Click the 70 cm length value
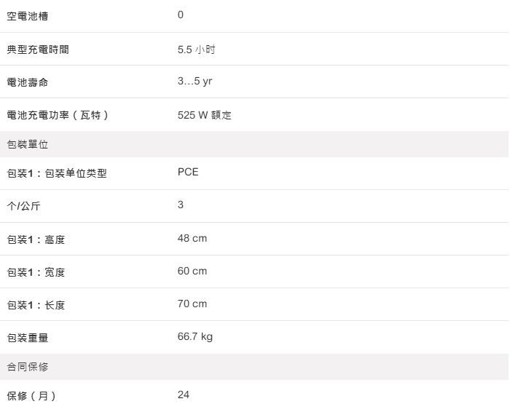Image resolution: width=510 pixels, height=404 pixels. point(192,304)
